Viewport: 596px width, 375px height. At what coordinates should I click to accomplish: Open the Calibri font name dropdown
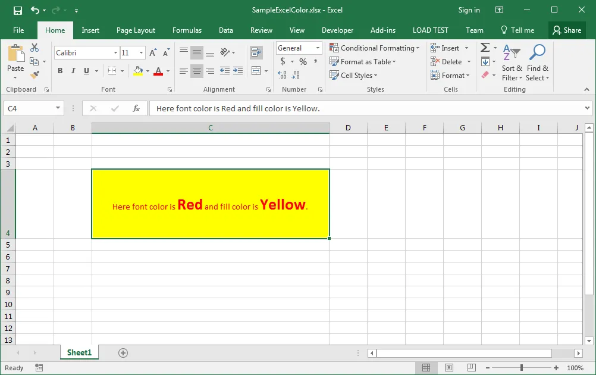(115, 53)
